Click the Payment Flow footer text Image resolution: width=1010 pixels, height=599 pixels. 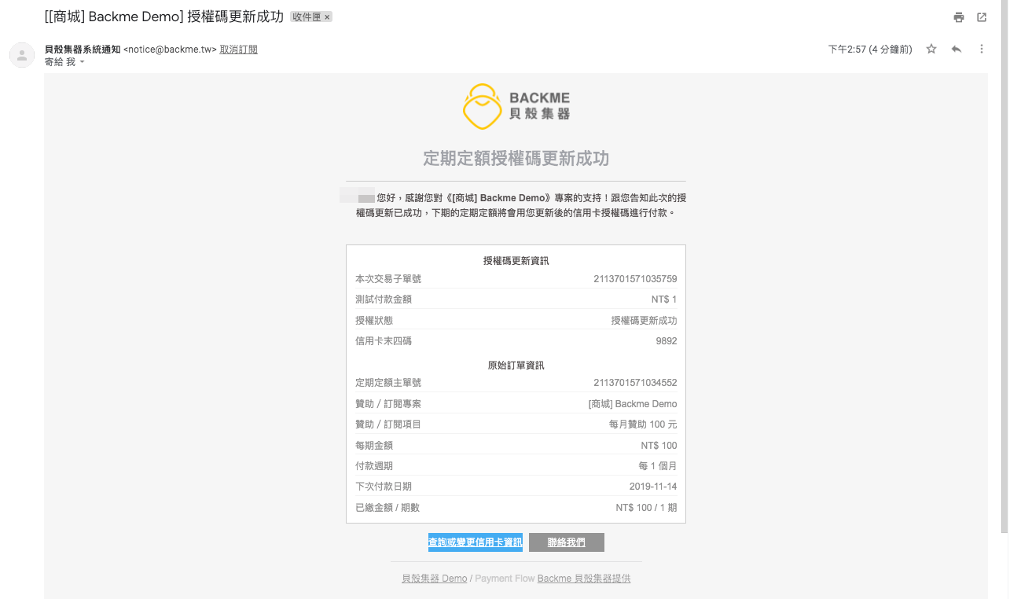[505, 579]
